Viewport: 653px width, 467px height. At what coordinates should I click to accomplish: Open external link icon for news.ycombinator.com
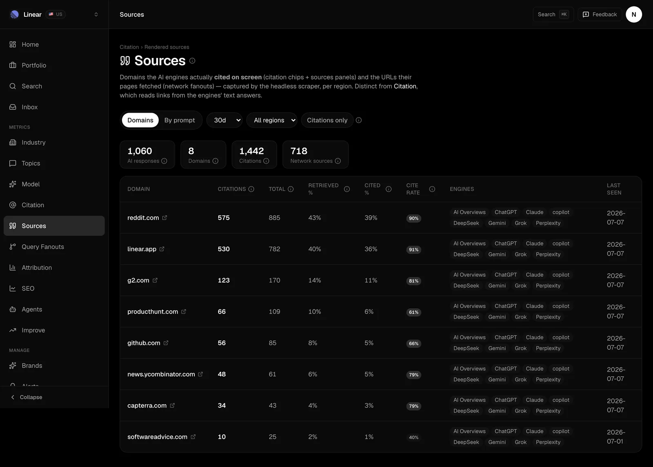click(200, 374)
